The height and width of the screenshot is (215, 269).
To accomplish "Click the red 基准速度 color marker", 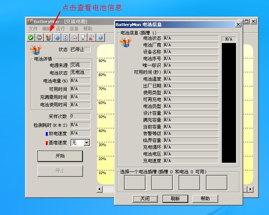I will (x=47, y=143).
